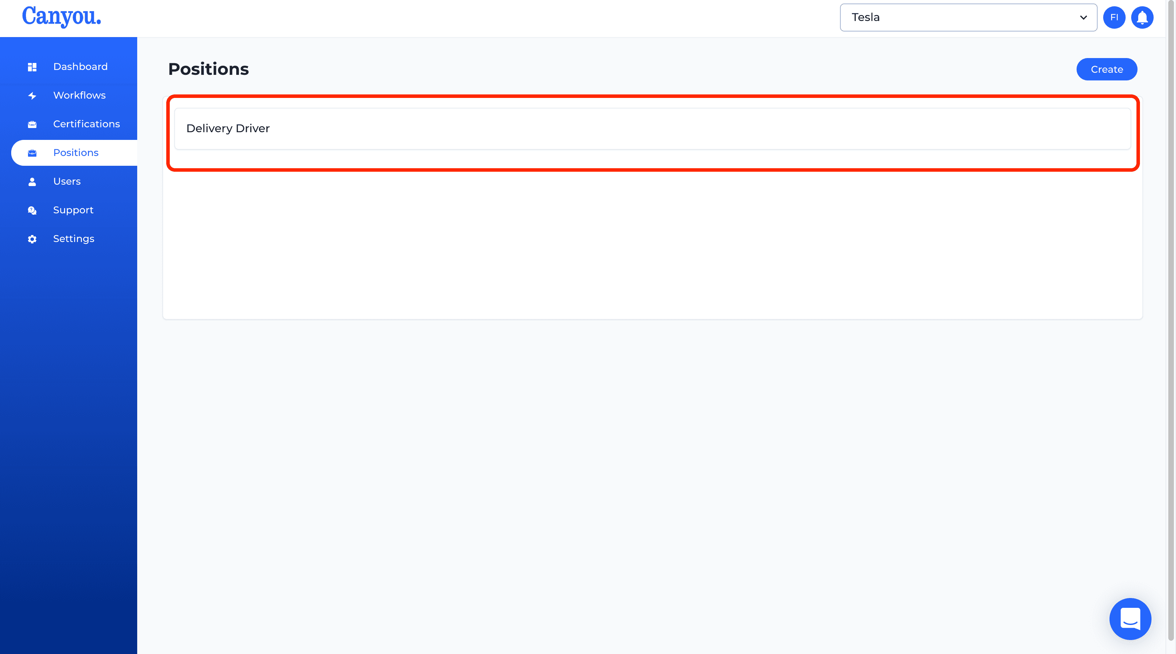Click the Settings gear icon
The image size is (1176, 654).
tap(32, 239)
